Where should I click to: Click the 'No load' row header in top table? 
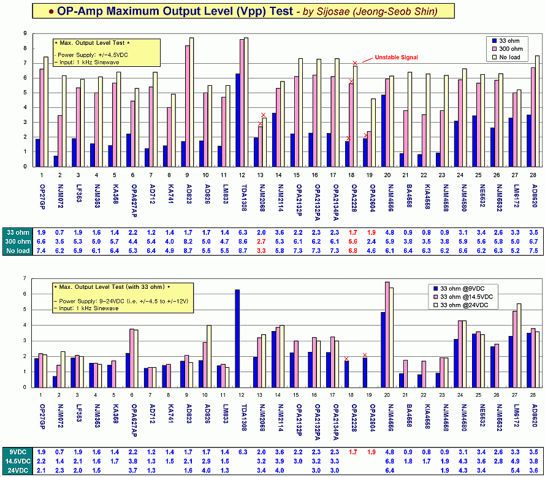17,251
